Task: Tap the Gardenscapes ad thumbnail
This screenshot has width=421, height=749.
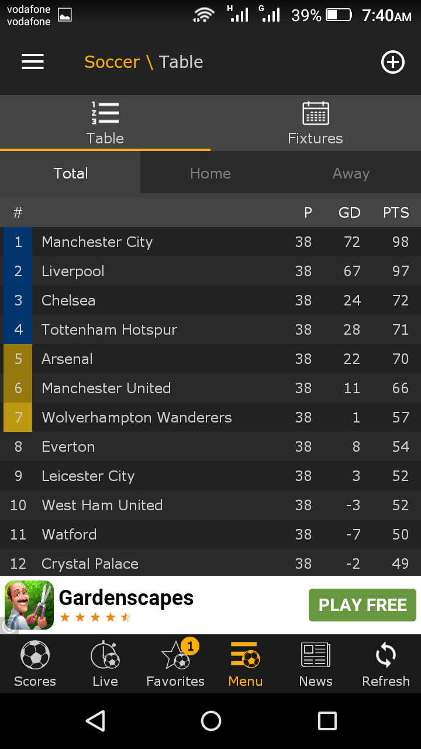Action: coord(29,605)
